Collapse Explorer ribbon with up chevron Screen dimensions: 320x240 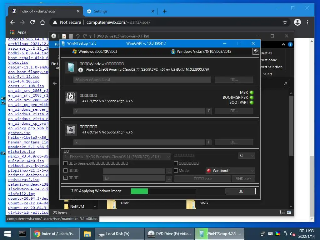[x=283, y=44]
